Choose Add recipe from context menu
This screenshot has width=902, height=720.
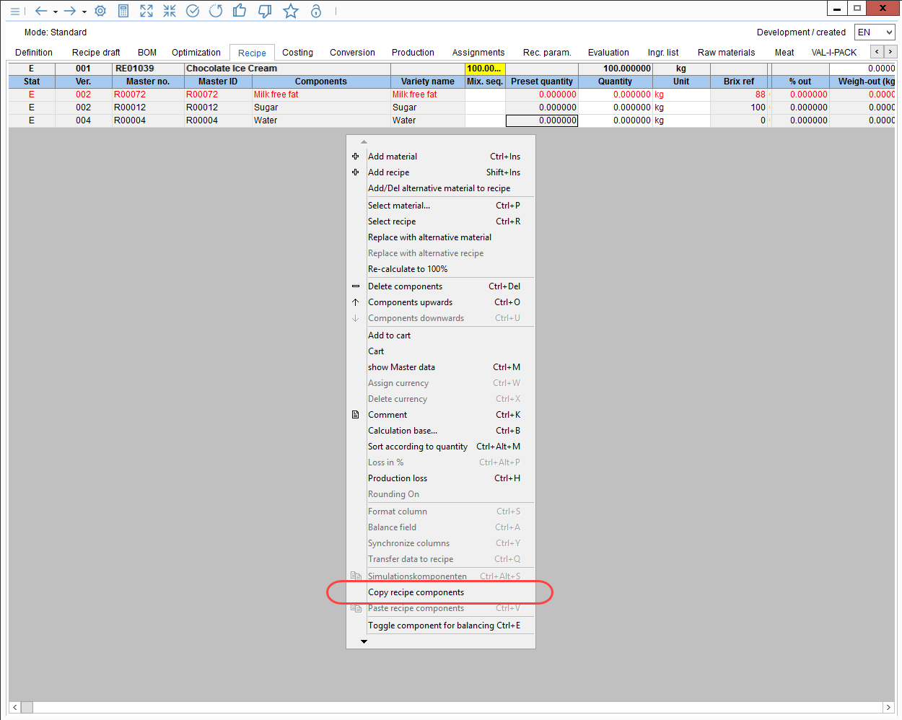coord(441,172)
